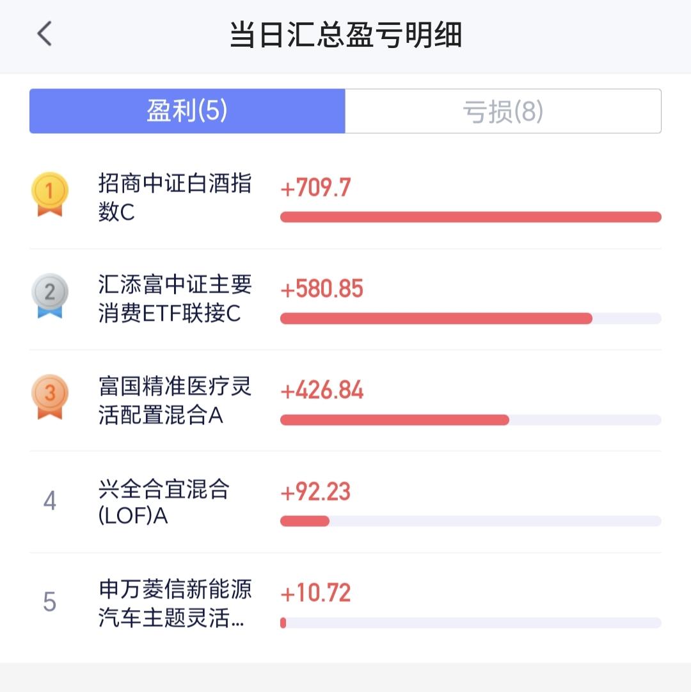Click rank number 4 label
This screenshot has width=691, height=692.
point(50,501)
